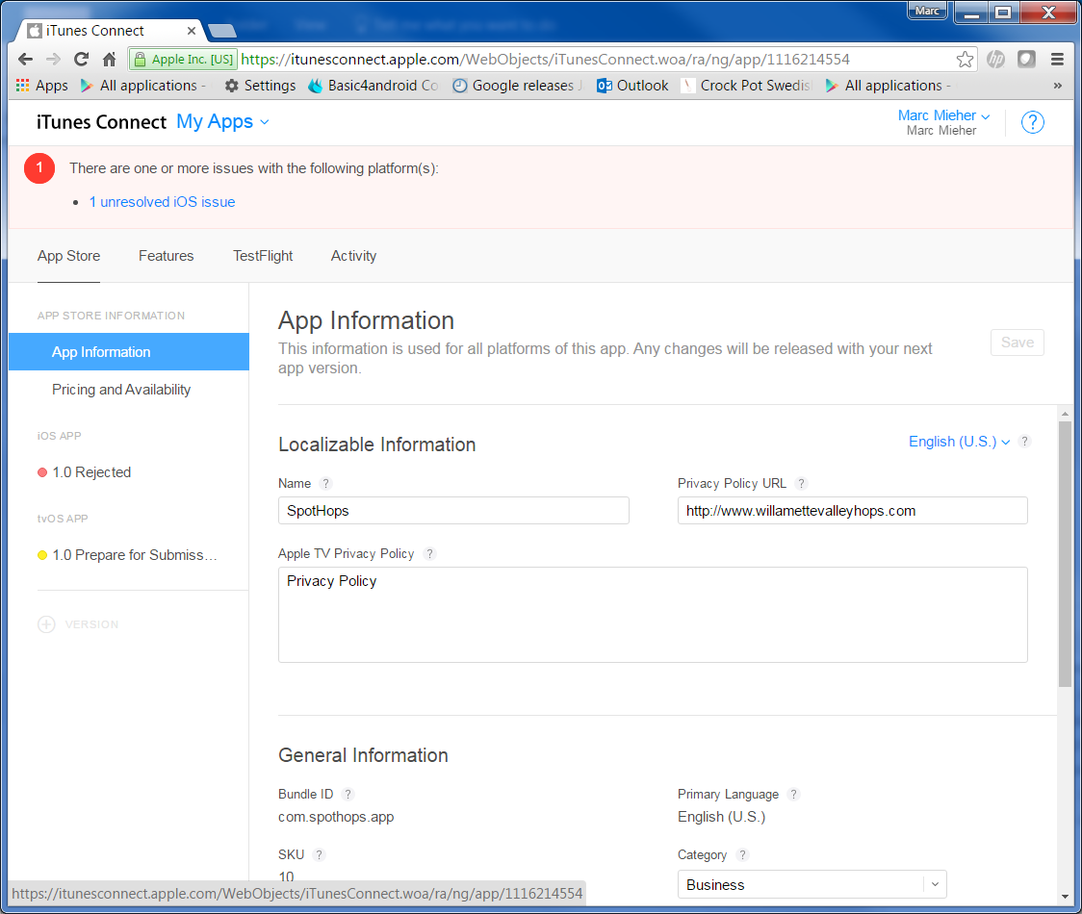
Task: Select App Information in the sidebar
Action: pos(129,352)
